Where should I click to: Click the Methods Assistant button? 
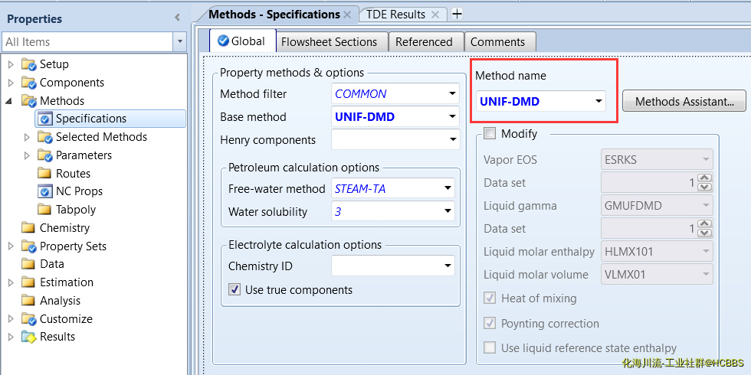[684, 101]
